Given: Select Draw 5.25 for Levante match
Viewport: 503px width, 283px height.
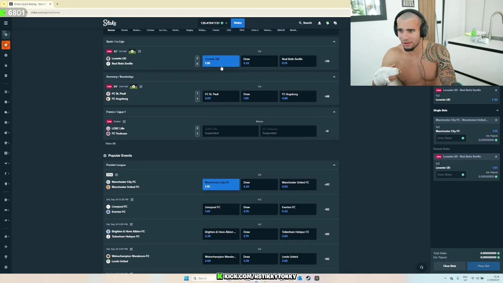Looking at the screenshot, I should pyautogui.click(x=259, y=61).
